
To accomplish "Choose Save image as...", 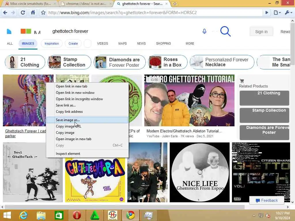I will tap(88, 120).
